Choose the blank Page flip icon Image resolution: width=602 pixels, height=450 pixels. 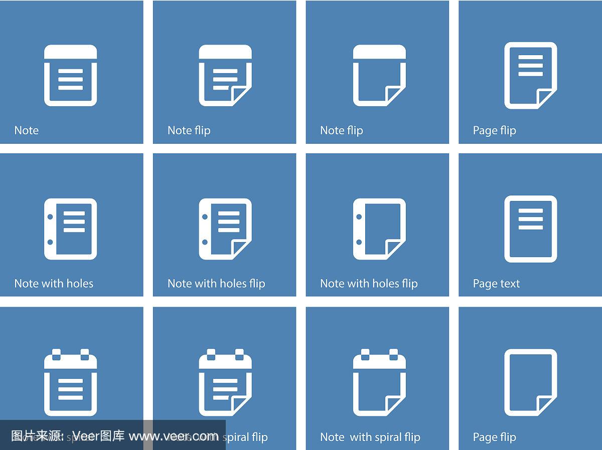coord(531,383)
